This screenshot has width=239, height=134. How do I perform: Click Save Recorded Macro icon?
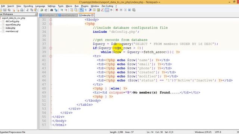[134, 10]
